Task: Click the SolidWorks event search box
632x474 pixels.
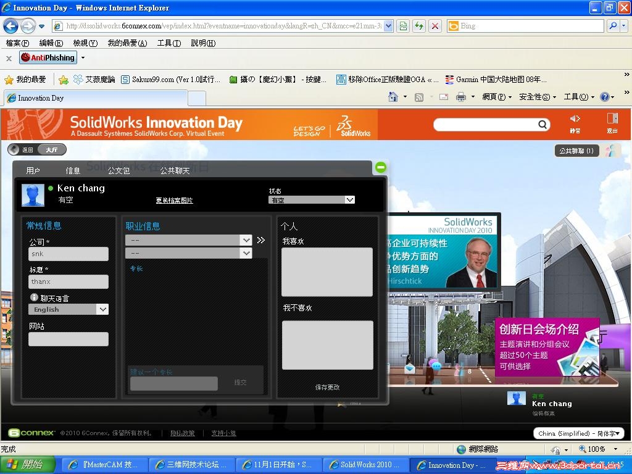Action: pyautogui.click(x=486, y=125)
